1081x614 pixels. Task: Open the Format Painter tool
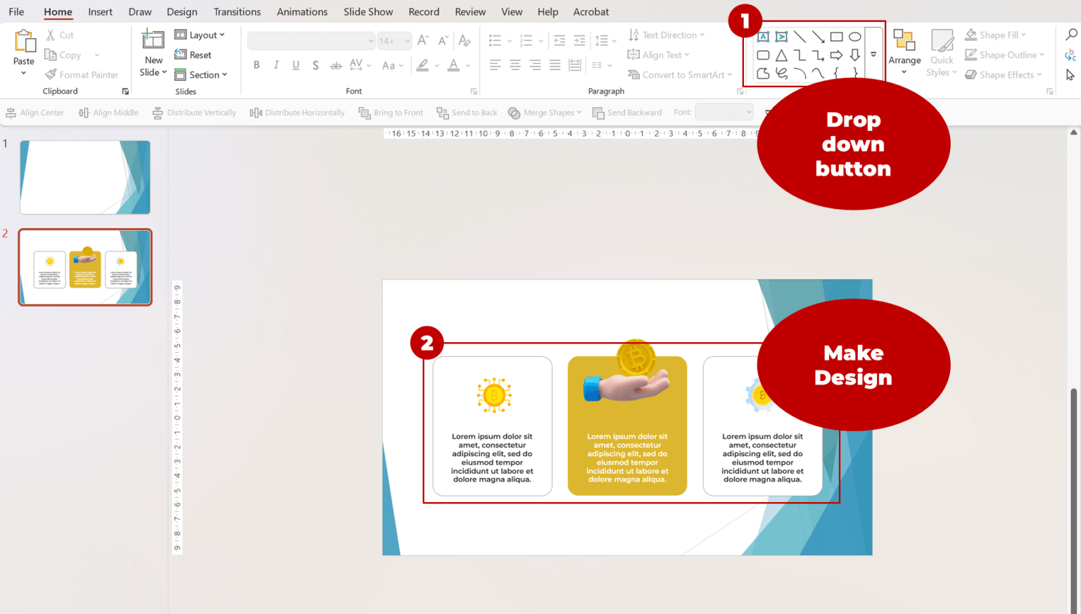click(82, 75)
